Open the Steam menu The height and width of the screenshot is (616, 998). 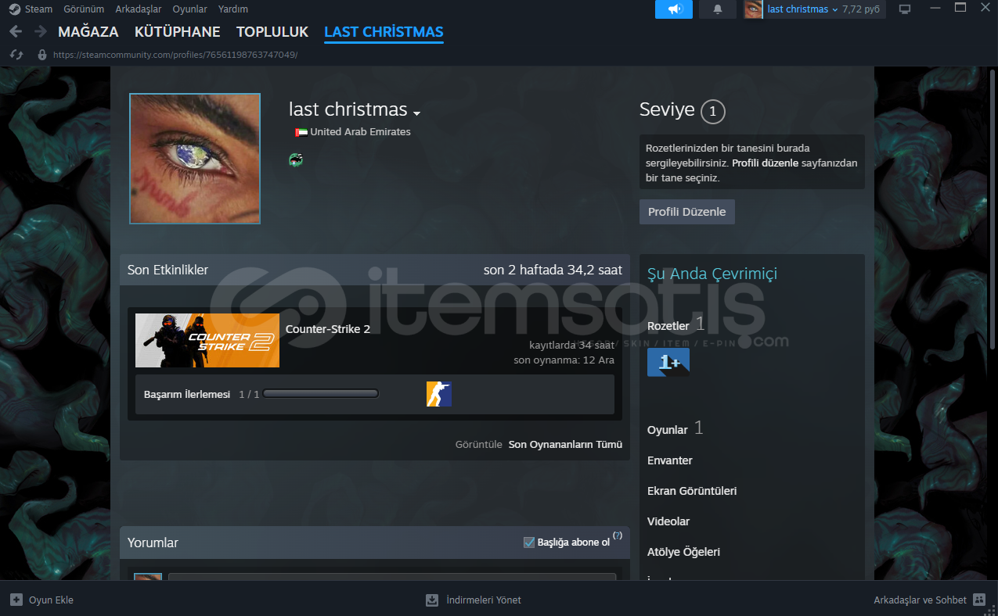pyautogui.click(x=38, y=9)
